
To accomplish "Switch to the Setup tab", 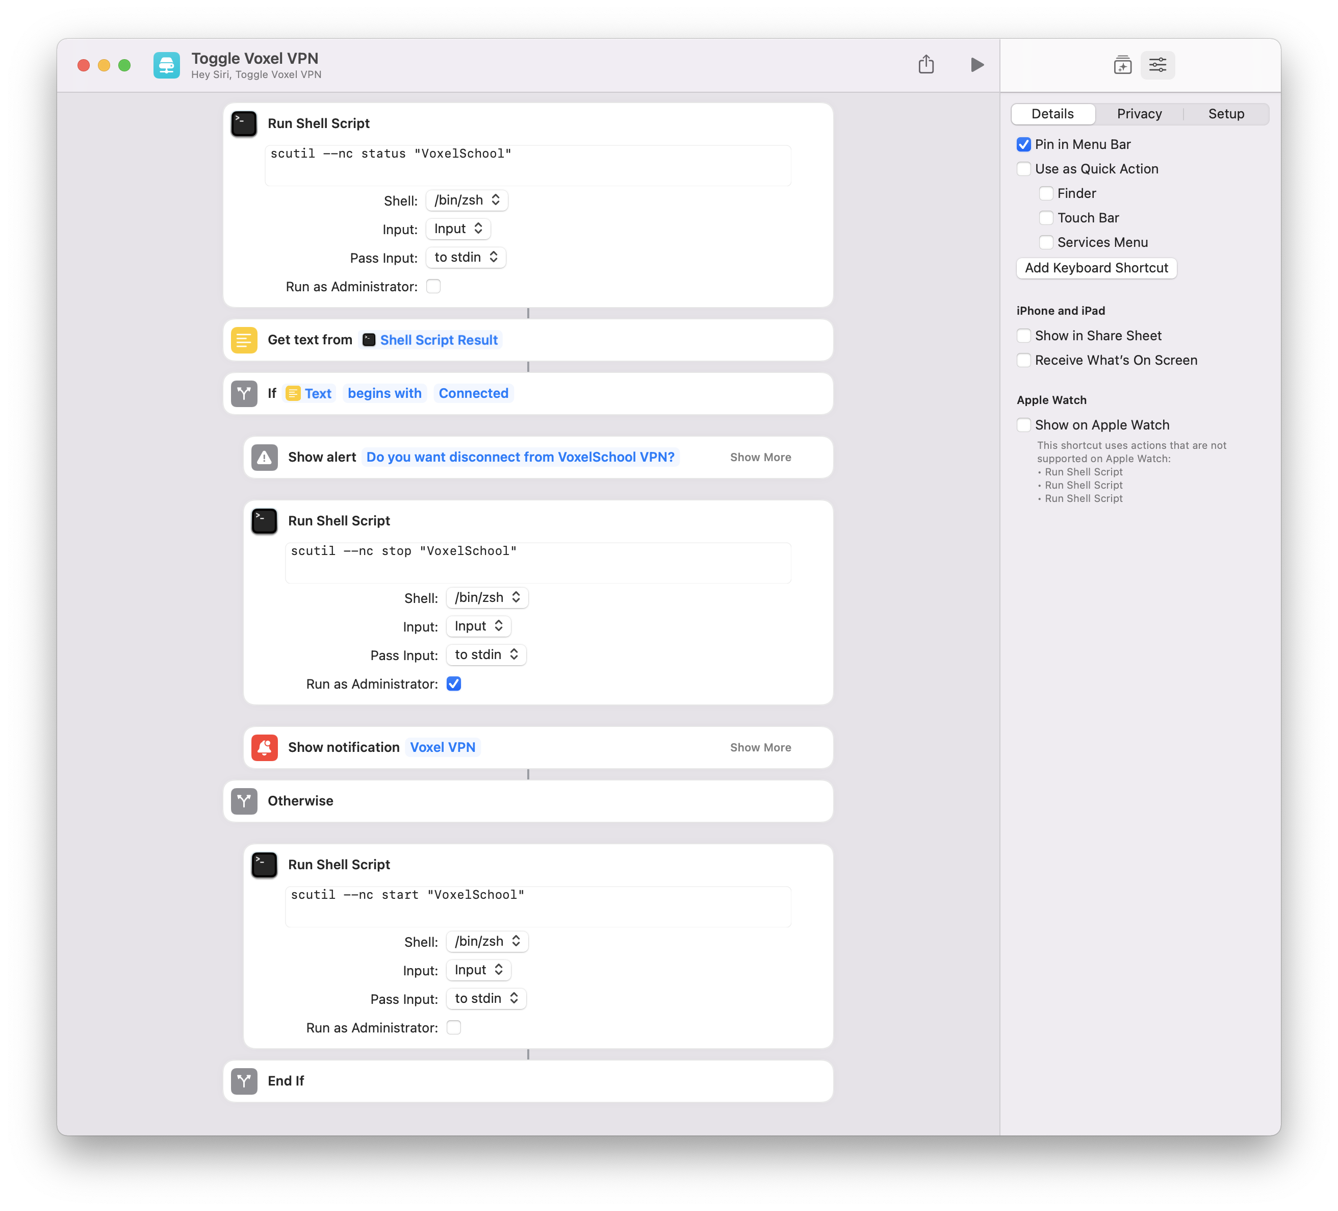I will coord(1226,114).
